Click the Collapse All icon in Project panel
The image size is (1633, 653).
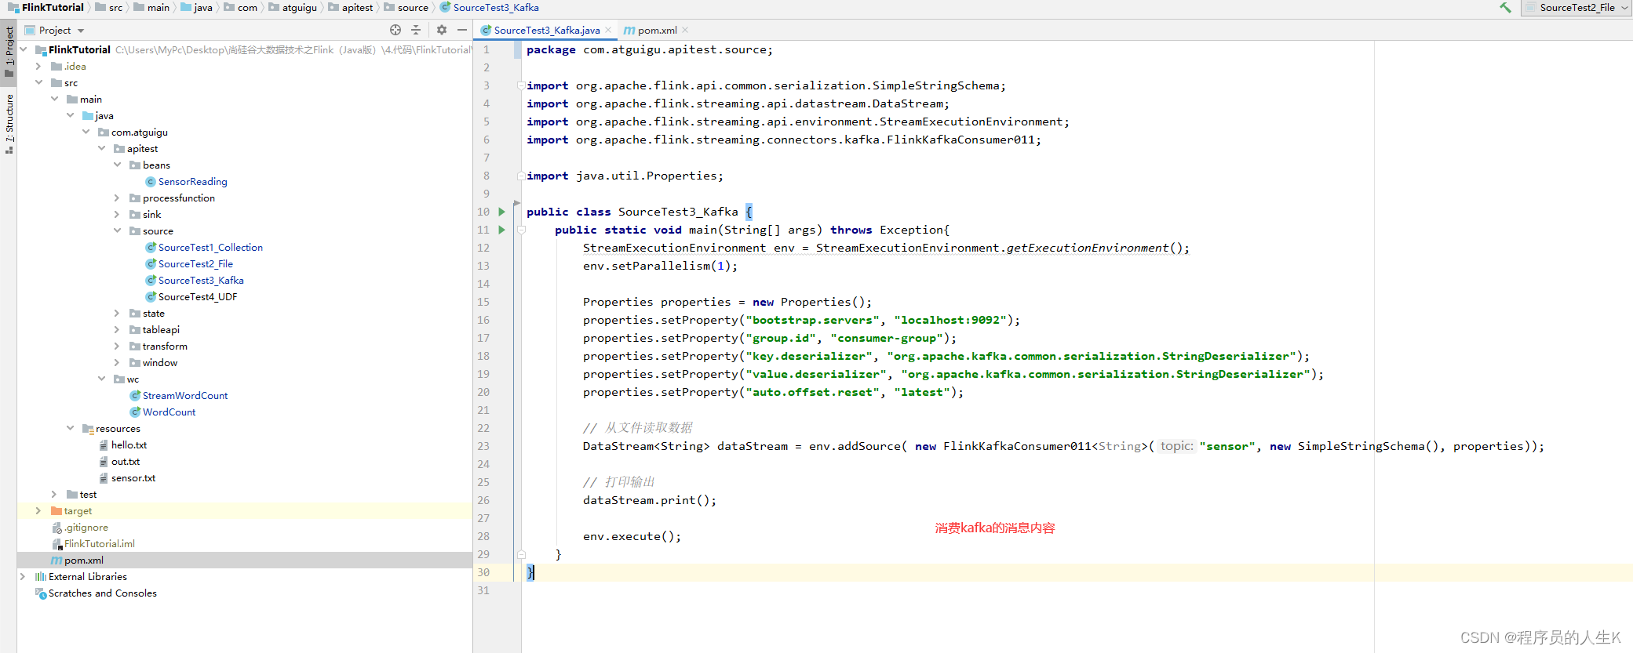(x=416, y=30)
